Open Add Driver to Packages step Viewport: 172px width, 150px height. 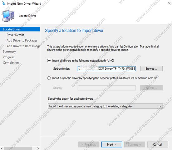tap(22, 41)
